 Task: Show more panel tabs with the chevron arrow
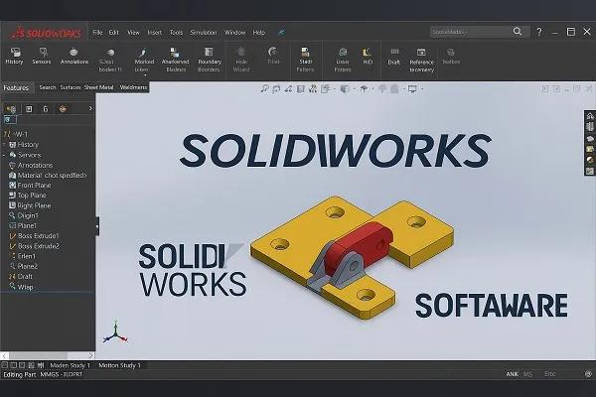(90, 108)
